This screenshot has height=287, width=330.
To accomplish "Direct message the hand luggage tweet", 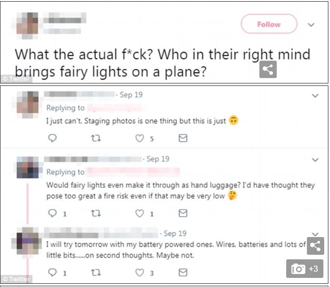I will [183, 213].
